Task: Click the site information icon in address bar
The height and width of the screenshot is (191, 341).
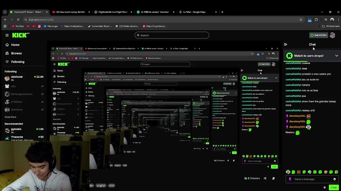Action: [x=26, y=20]
